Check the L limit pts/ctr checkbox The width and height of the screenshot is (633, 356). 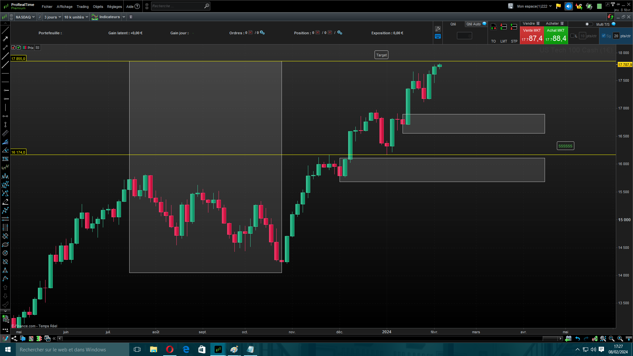point(572,36)
